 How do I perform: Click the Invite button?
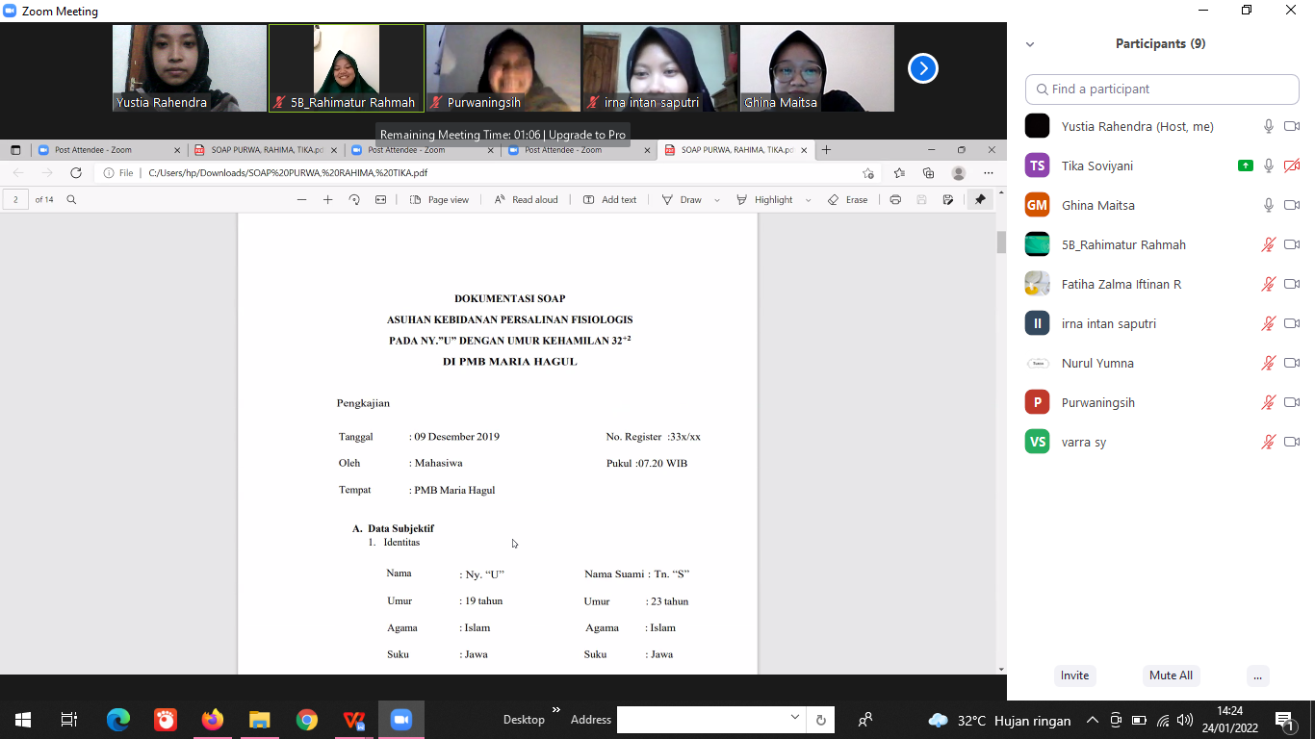point(1074,675)
